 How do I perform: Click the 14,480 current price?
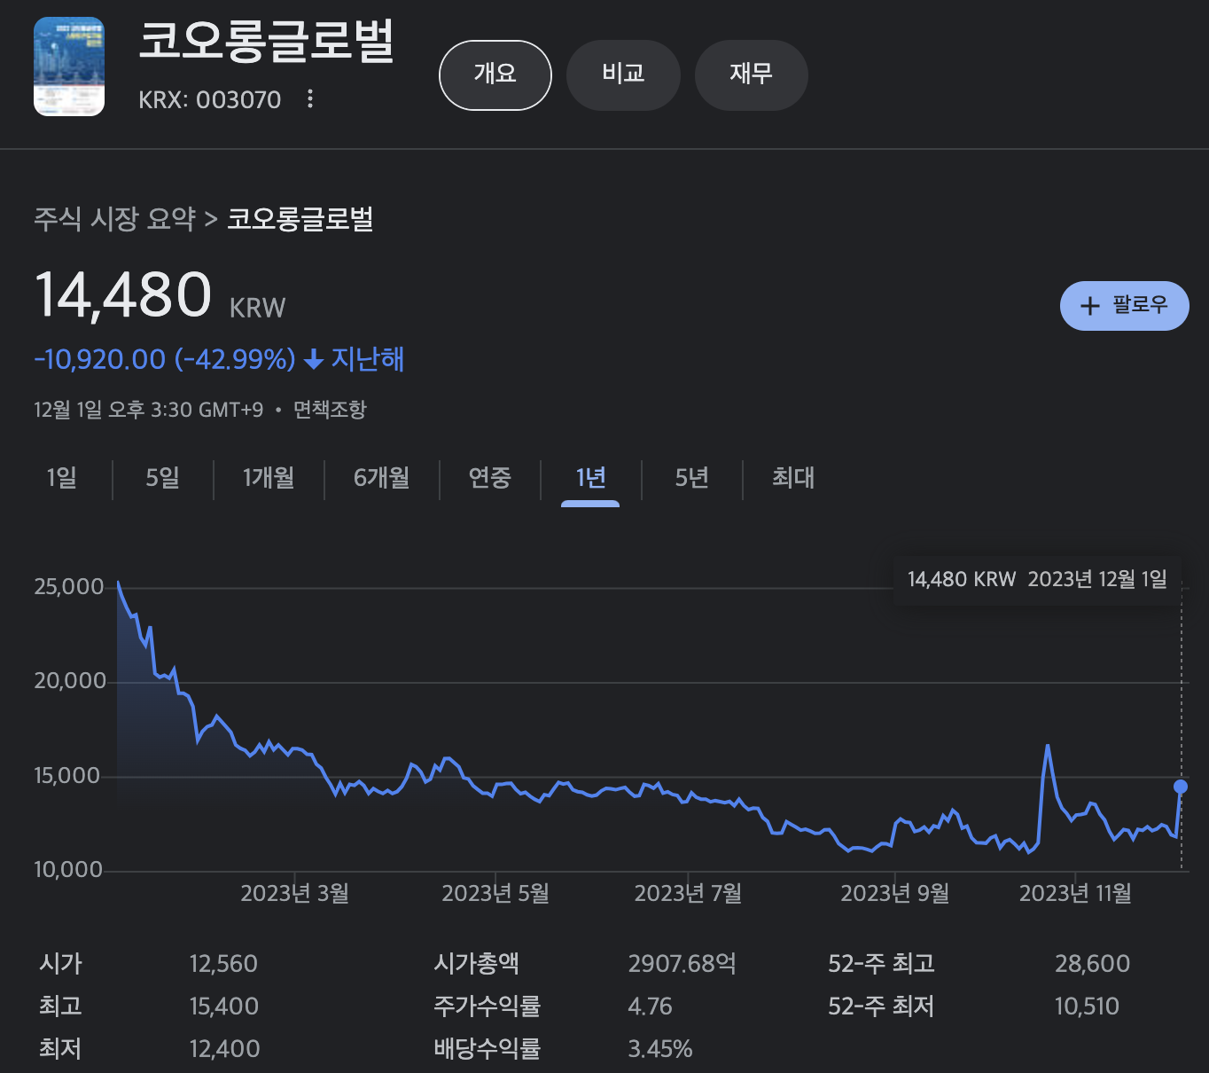point(123,295)
